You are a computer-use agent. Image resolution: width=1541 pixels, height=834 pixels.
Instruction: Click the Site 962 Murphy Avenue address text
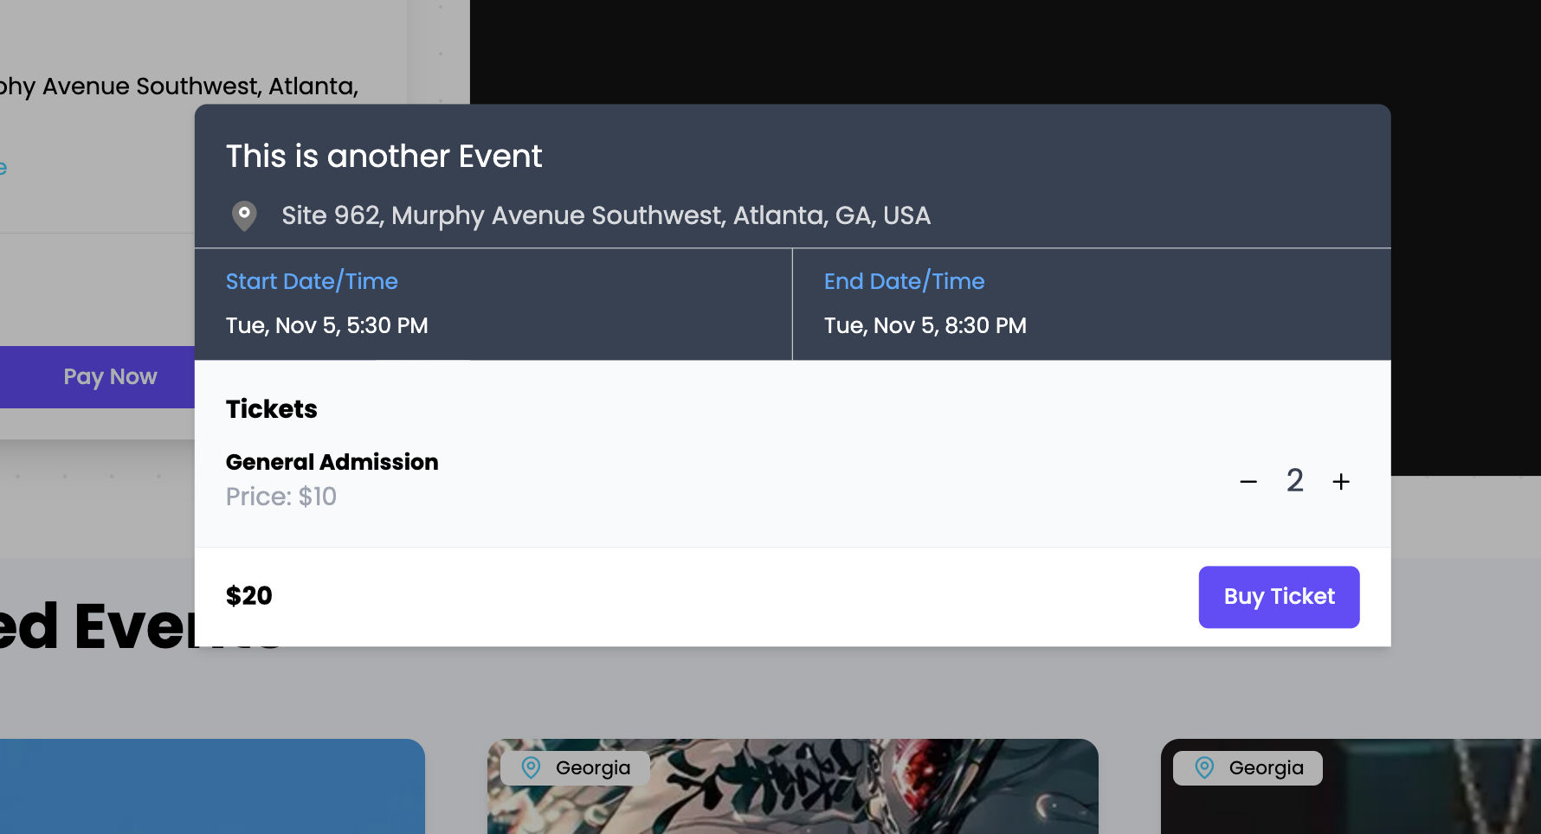click(x=606, y=215)
